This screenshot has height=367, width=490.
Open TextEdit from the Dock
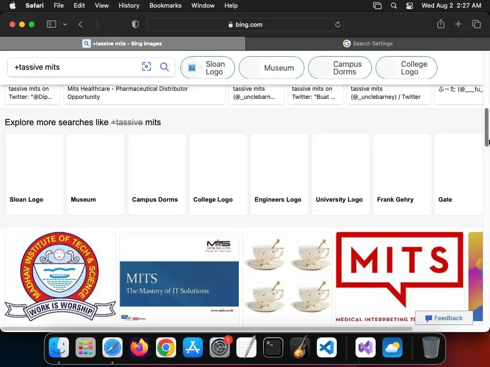pyautogui.click(x=246, y=347)
